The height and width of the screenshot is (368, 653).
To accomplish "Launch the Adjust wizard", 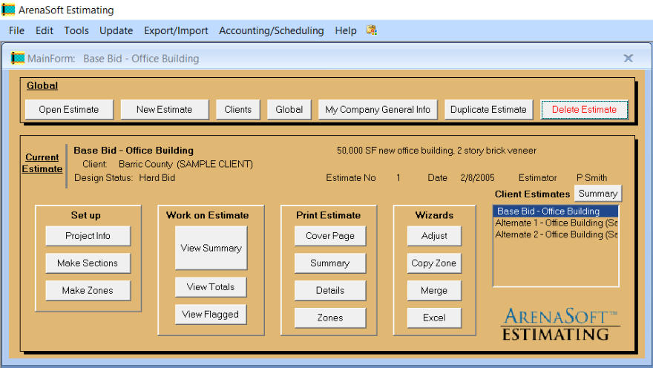I will (434, 236).
